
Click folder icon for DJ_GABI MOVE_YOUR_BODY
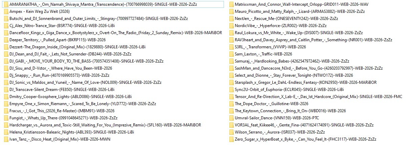(x=6, y=61)
